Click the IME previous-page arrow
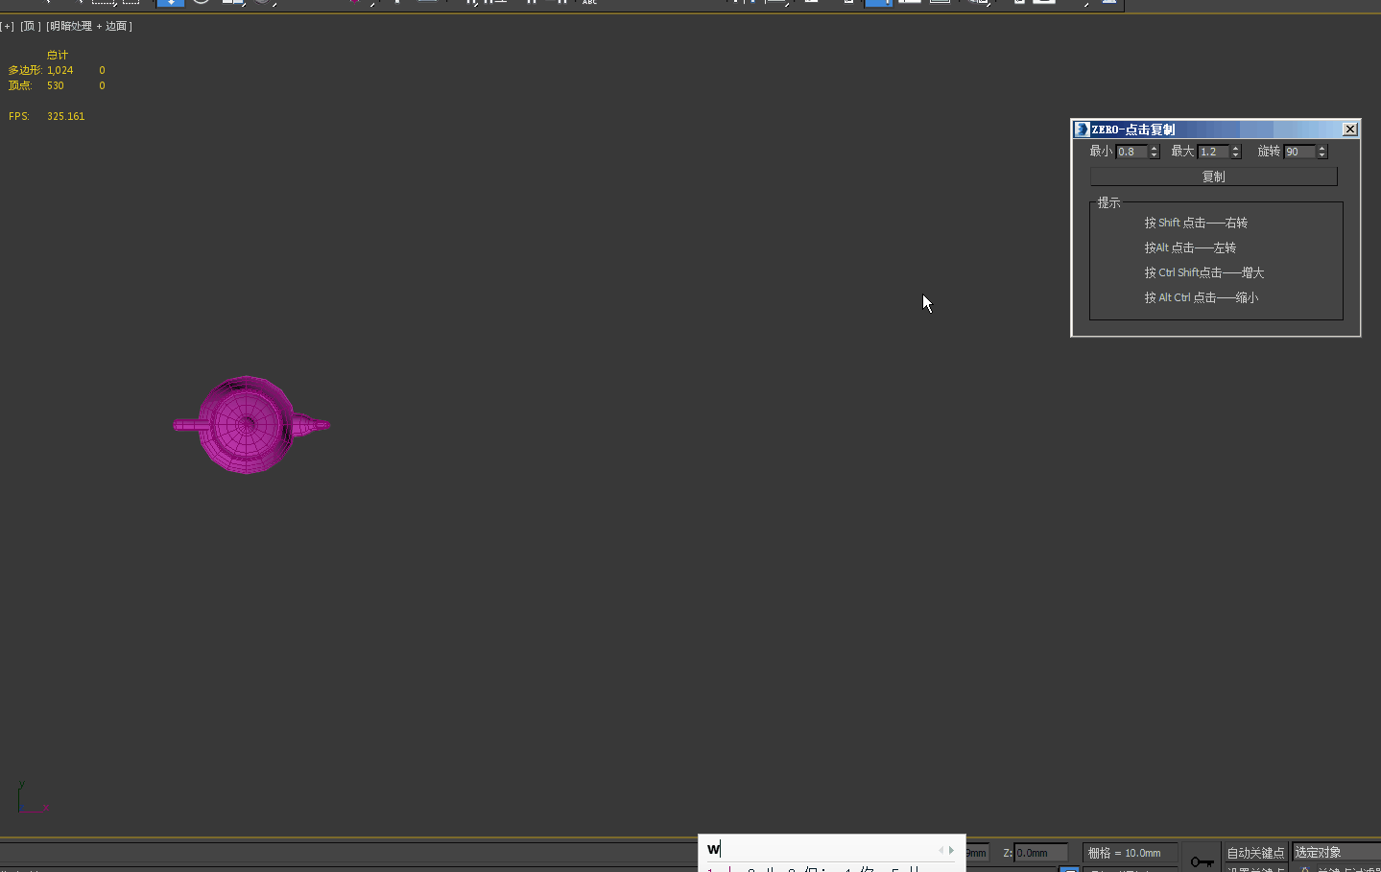 tap(941, 850)
